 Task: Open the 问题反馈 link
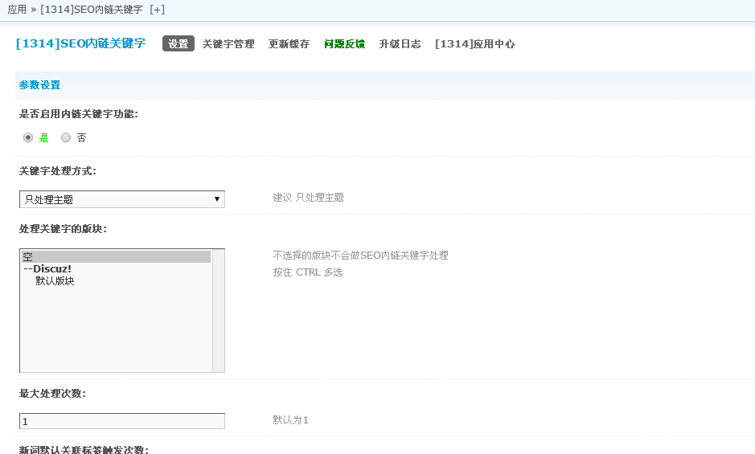coord(344,44)
